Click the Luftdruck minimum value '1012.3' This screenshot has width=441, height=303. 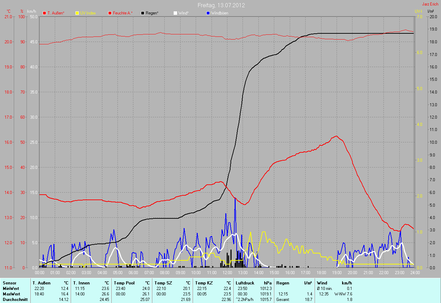coord(266,289)
